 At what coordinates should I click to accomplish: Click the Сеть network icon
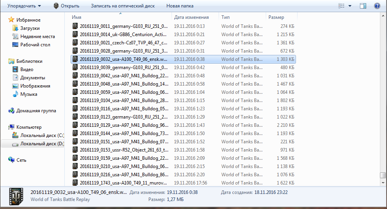click(x=11, y=160)
